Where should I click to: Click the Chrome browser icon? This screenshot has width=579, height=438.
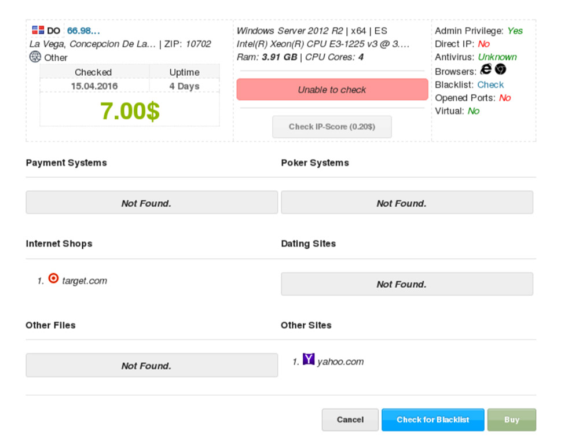500,69
